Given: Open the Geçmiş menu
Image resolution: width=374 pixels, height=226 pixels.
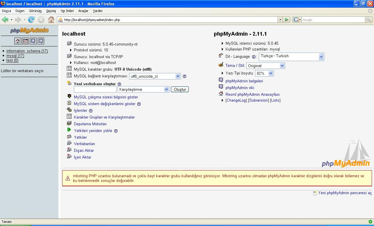Looking at the screenshot, I should pyautogui.click(x=51, y=11).
